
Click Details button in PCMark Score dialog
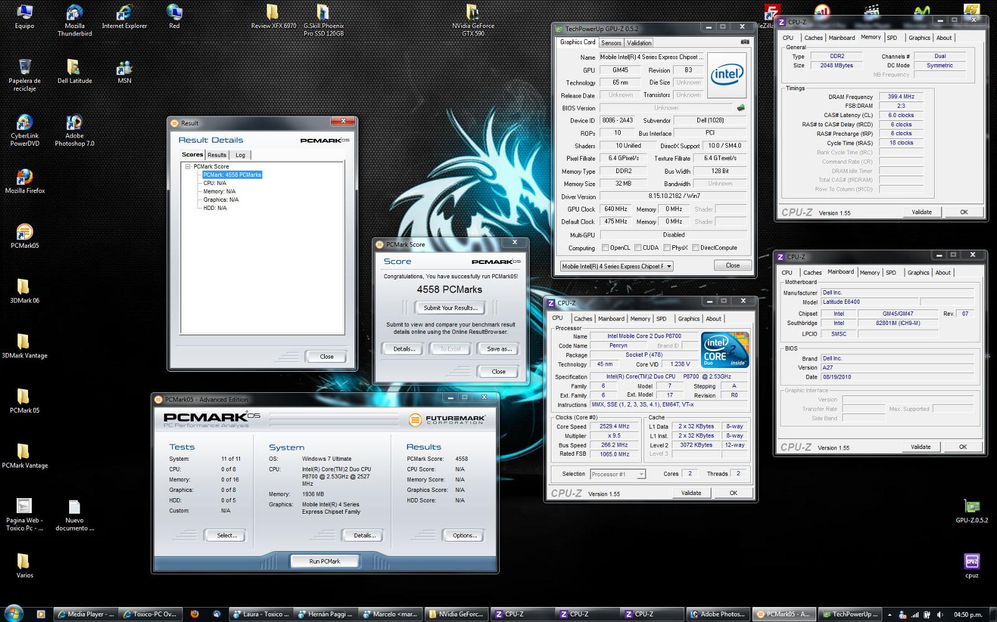point(404,349)
